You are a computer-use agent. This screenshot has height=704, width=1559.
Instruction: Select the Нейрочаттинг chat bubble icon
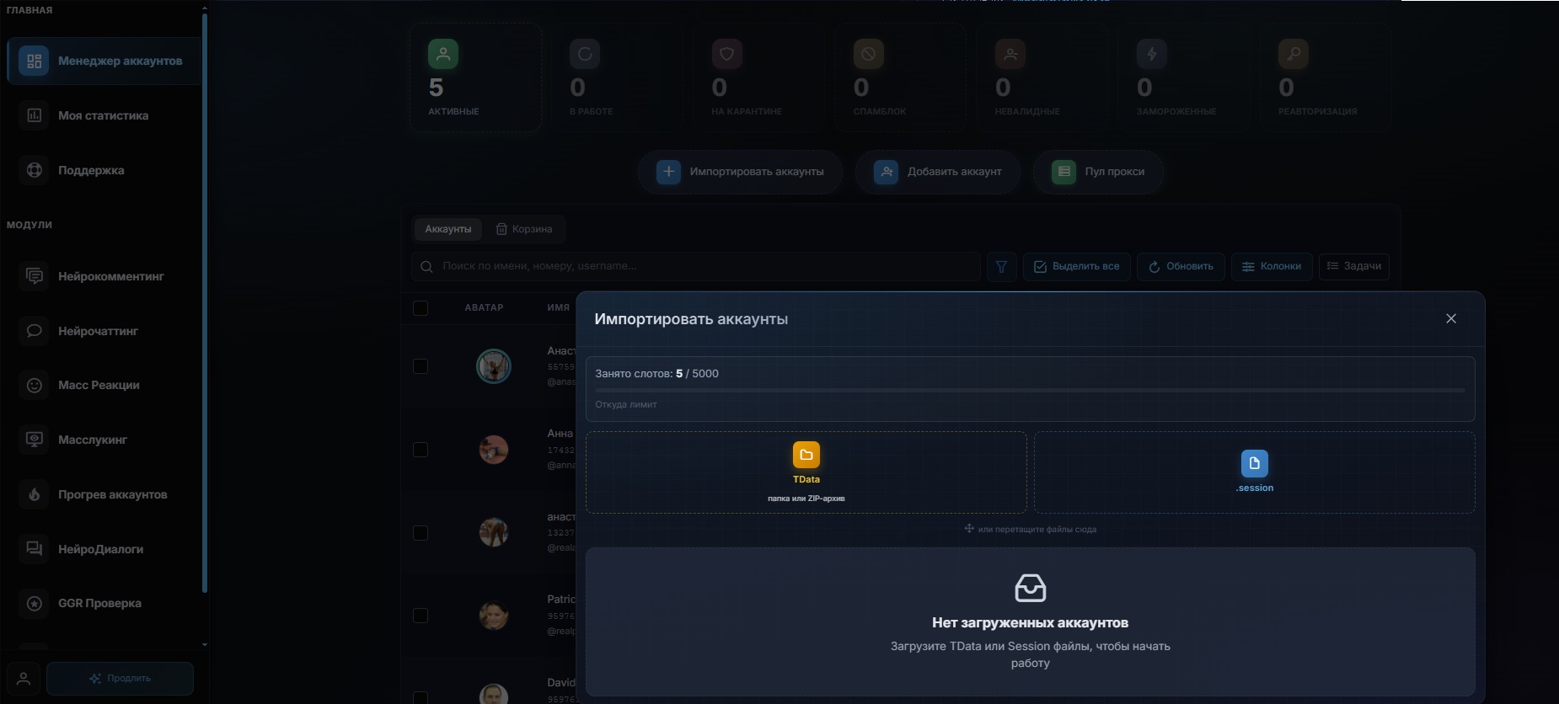click(x=35, y=331)
